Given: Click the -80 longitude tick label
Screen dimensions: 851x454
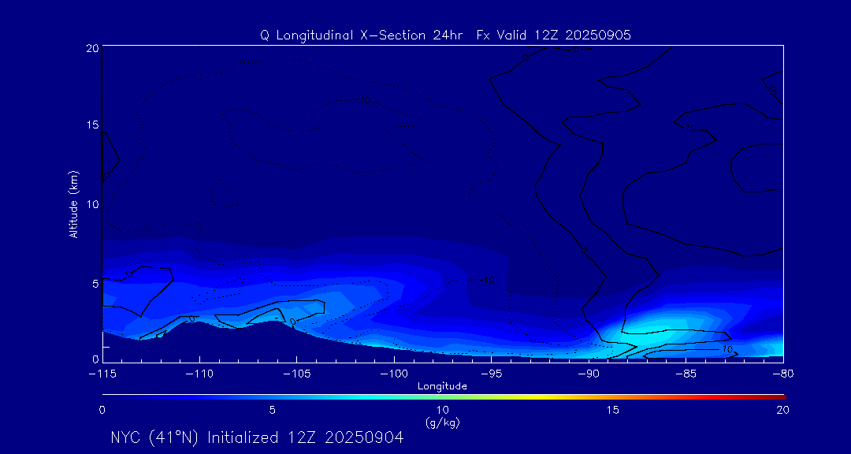Looking at the screenshot, I should (x=783, y=374).
